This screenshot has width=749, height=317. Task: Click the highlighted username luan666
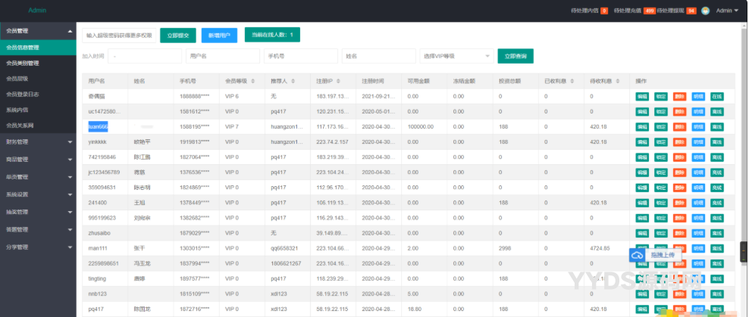98,127
